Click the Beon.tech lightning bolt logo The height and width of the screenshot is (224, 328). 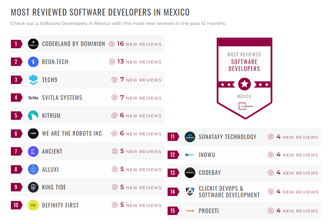pos(33,62)
